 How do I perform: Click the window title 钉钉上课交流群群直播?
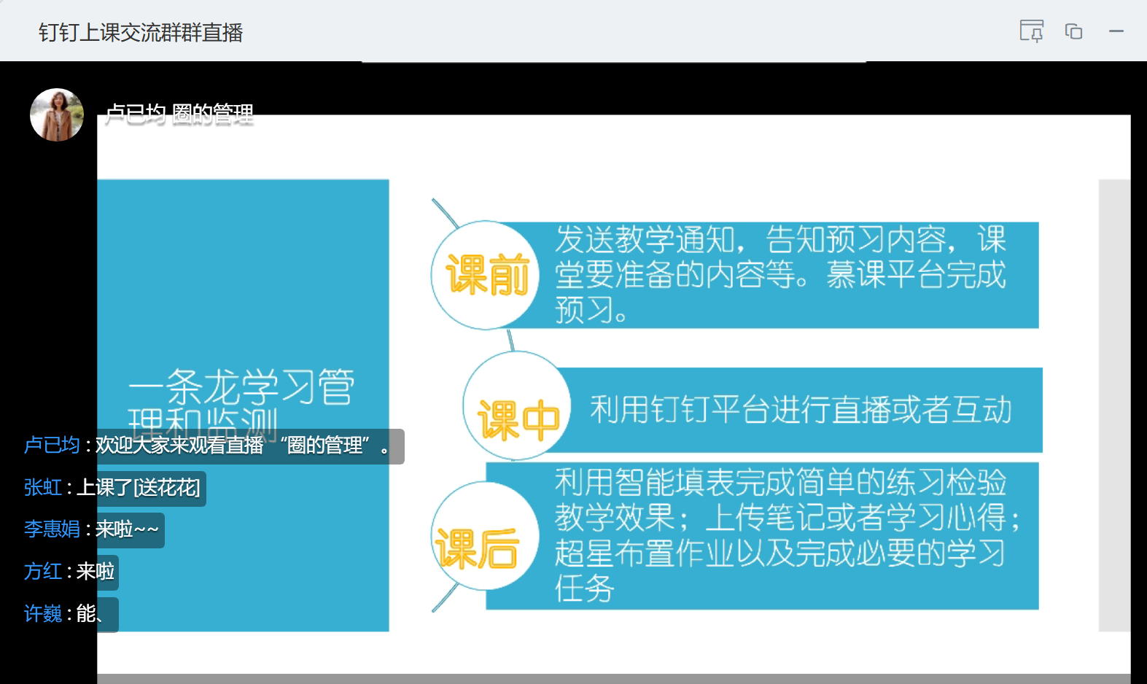tap(141, 32)
